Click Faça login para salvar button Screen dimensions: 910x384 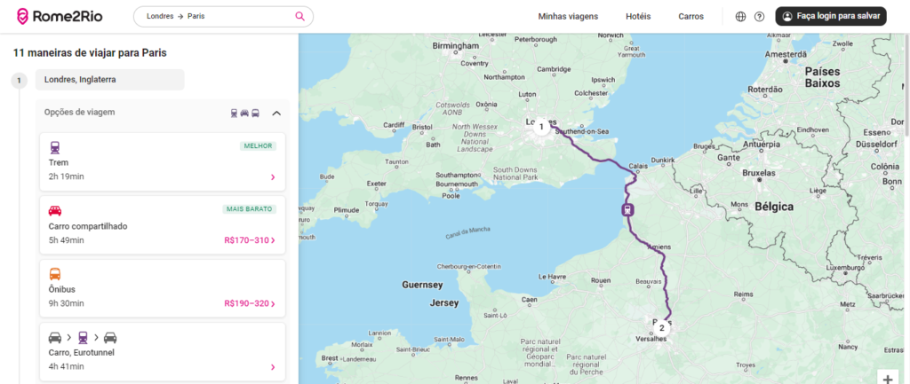click(831, 16)
